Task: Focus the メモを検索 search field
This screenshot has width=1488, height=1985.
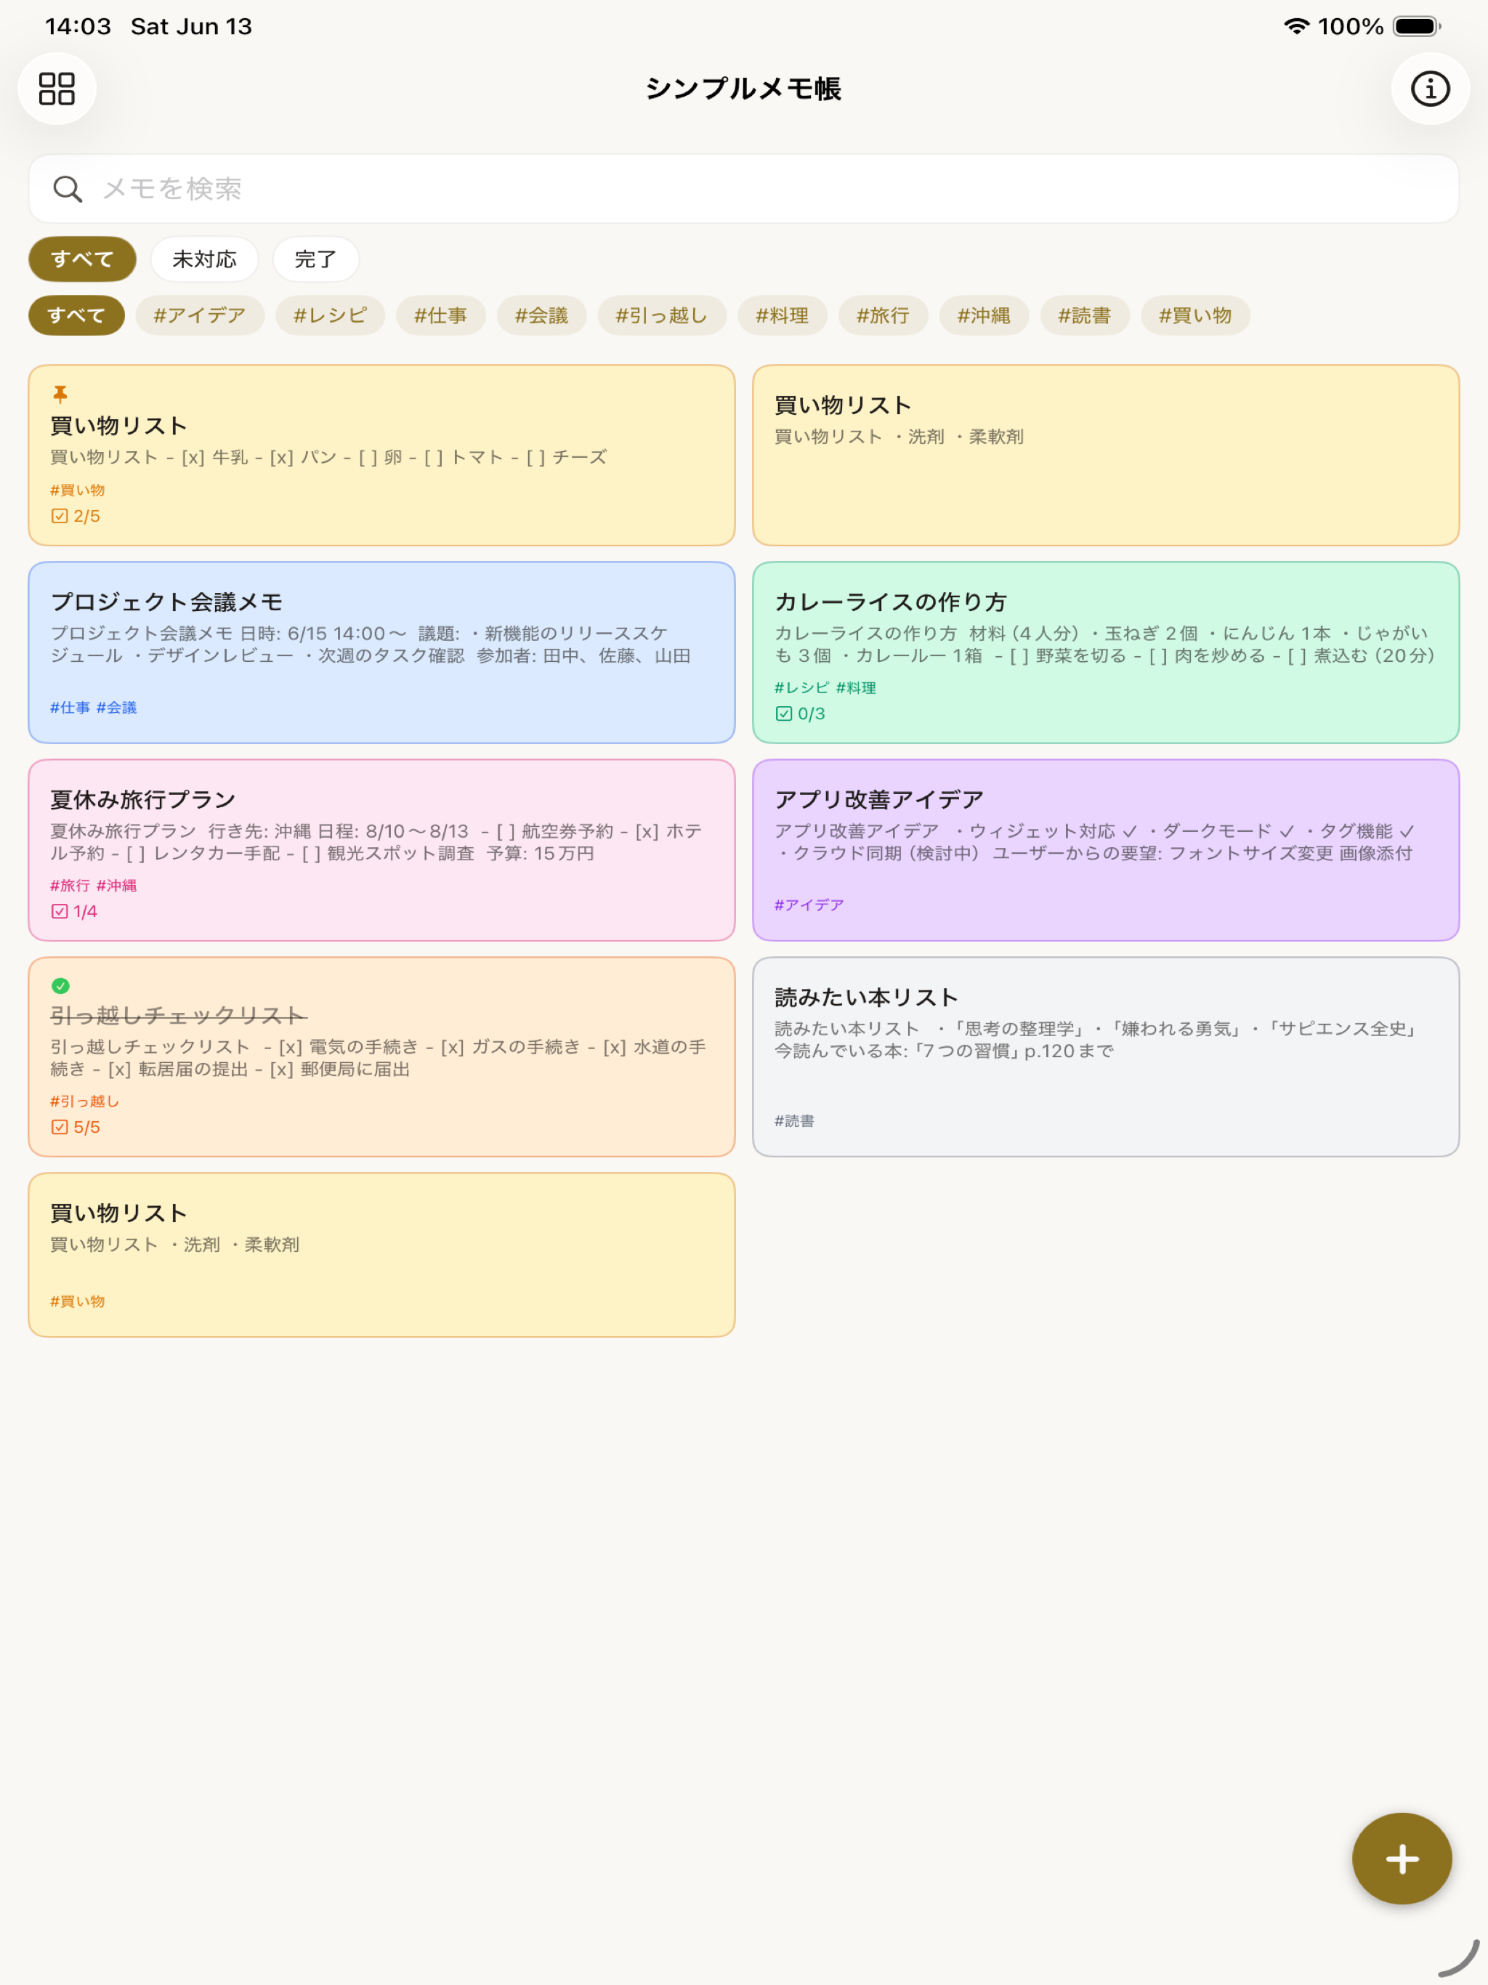Action: [x=743, y=188]
